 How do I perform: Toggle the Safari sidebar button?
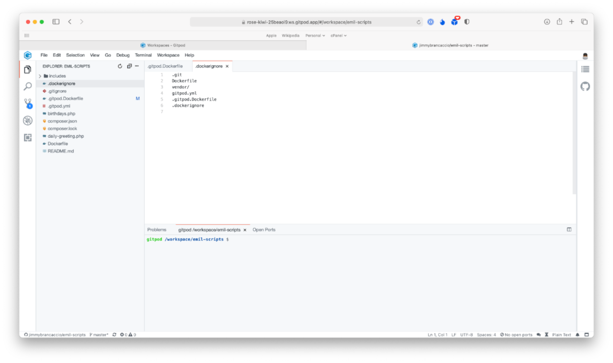56,22
